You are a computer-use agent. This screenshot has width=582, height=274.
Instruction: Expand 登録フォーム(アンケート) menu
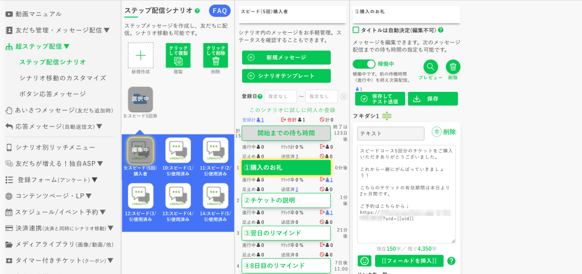click(x=52, y=180)
